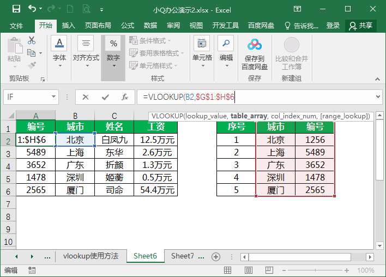Click the zoom out minus button
386x277 pixels.
click(x=284, y=270)
